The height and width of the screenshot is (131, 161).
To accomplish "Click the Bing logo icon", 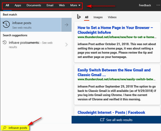I will coord(79,17).
